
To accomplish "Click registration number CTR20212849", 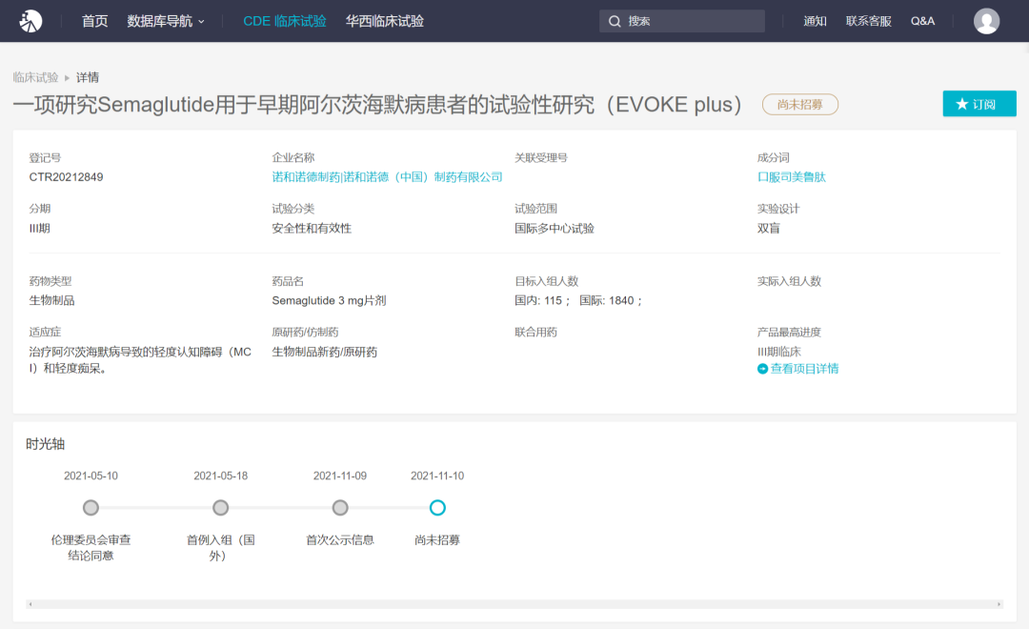I will coord(66,177).
